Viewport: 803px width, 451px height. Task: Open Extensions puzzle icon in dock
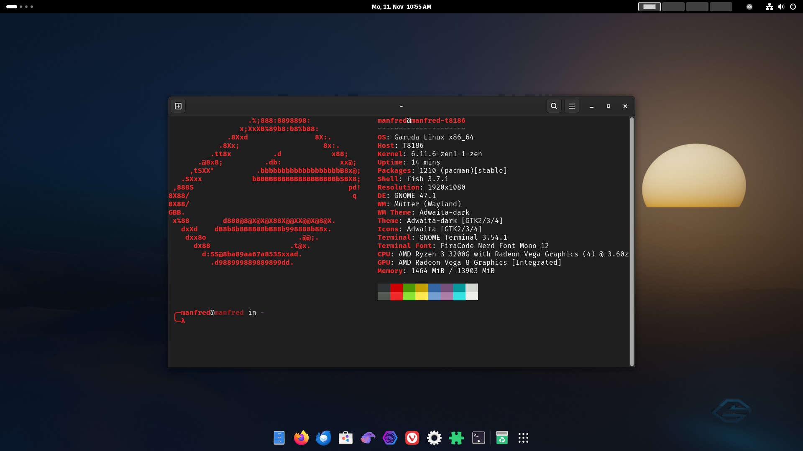pos(456,438)
